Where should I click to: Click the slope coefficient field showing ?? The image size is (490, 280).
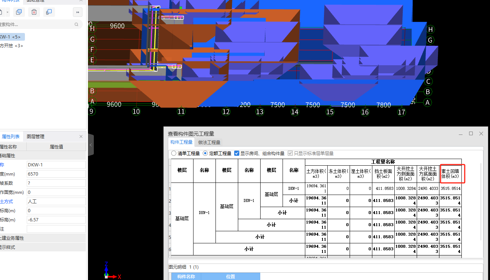[56, 183]
